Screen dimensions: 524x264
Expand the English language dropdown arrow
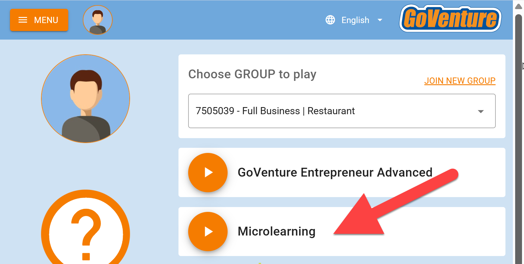point(380,20)
